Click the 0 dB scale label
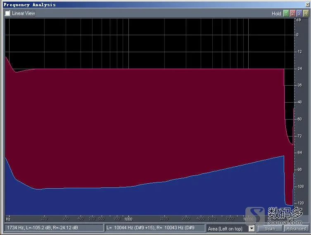The width and height of the screenshot is (311, 235). 297,35
